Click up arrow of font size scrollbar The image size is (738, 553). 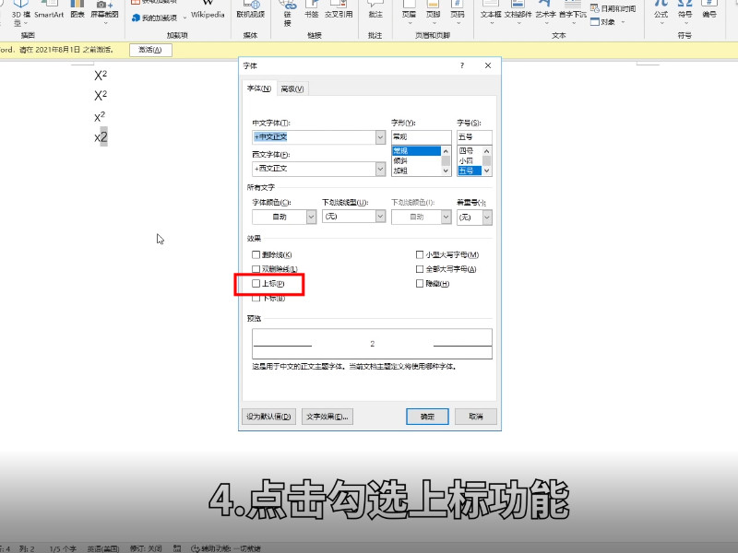pyautogui.click(x=487, y=151)
